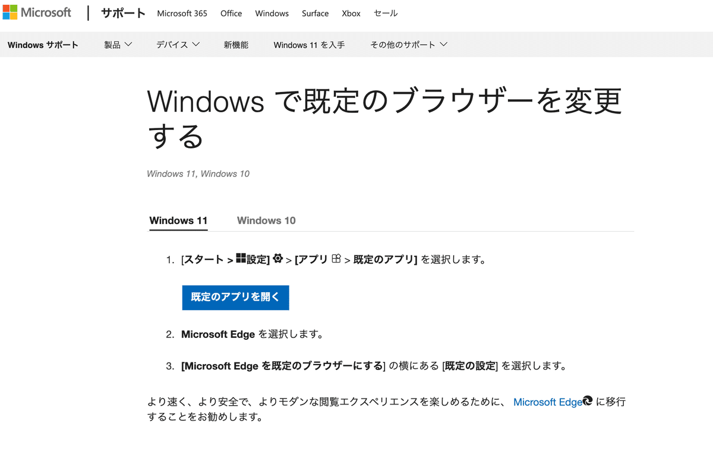Viewport: 713px width, 452px height.
Task: Switch to the Windows 10 tab
Action: (266, 220)
